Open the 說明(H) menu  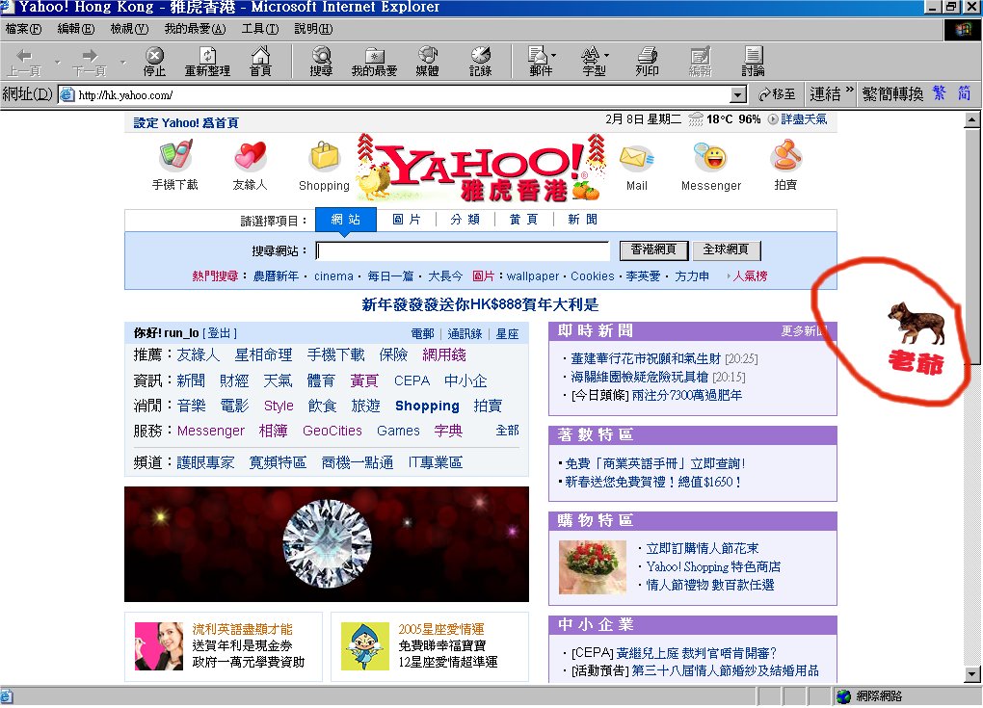click(313, 29)
